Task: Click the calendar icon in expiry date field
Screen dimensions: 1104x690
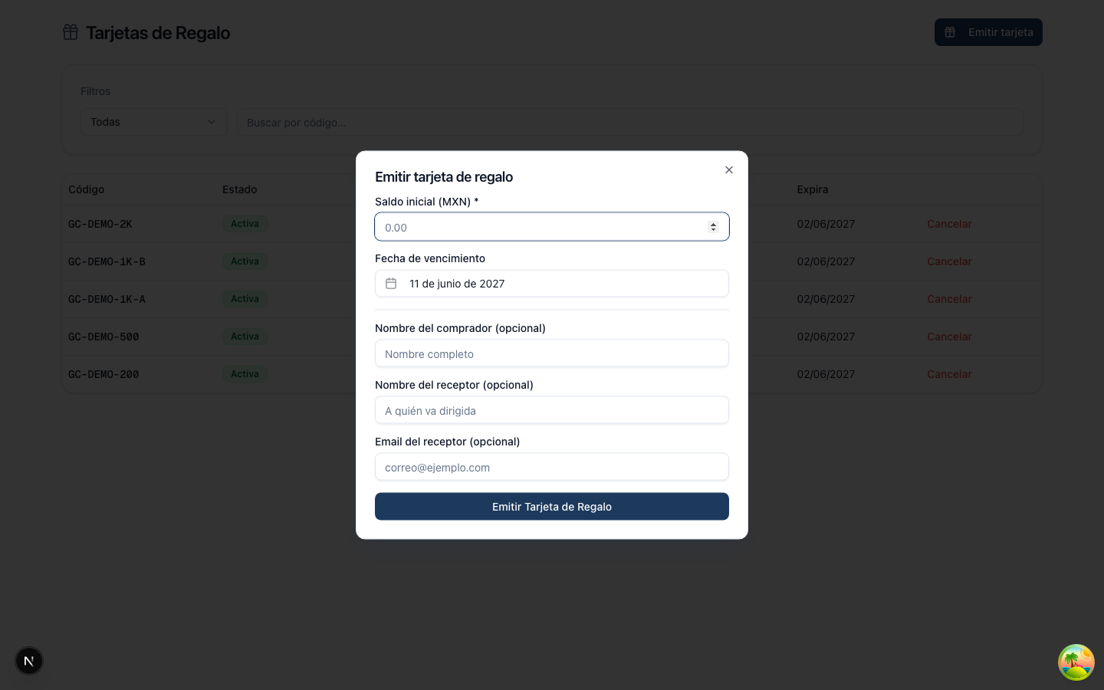Action: 391,284
